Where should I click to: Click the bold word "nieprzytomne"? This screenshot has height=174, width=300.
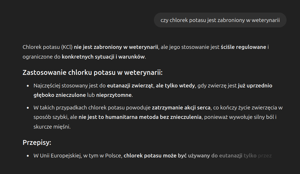114,95
